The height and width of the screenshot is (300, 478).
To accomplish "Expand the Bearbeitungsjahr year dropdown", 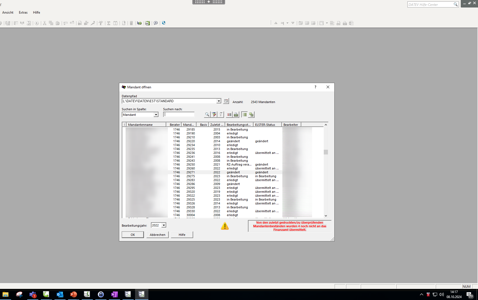I will [x=164, y=225].
